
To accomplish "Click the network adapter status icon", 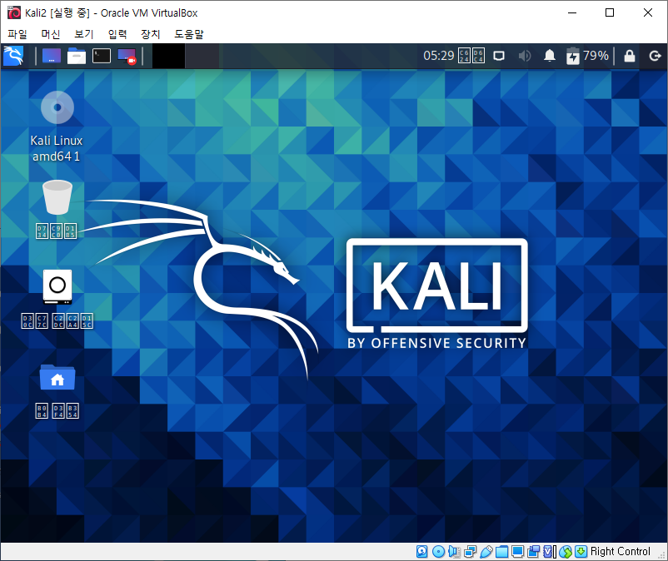I will (x=470, y=552).
